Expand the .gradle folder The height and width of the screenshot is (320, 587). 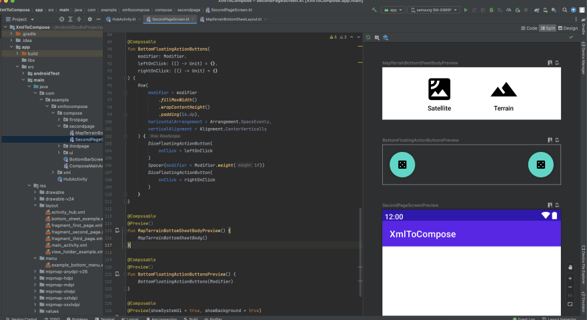click(x=11, y=34)
